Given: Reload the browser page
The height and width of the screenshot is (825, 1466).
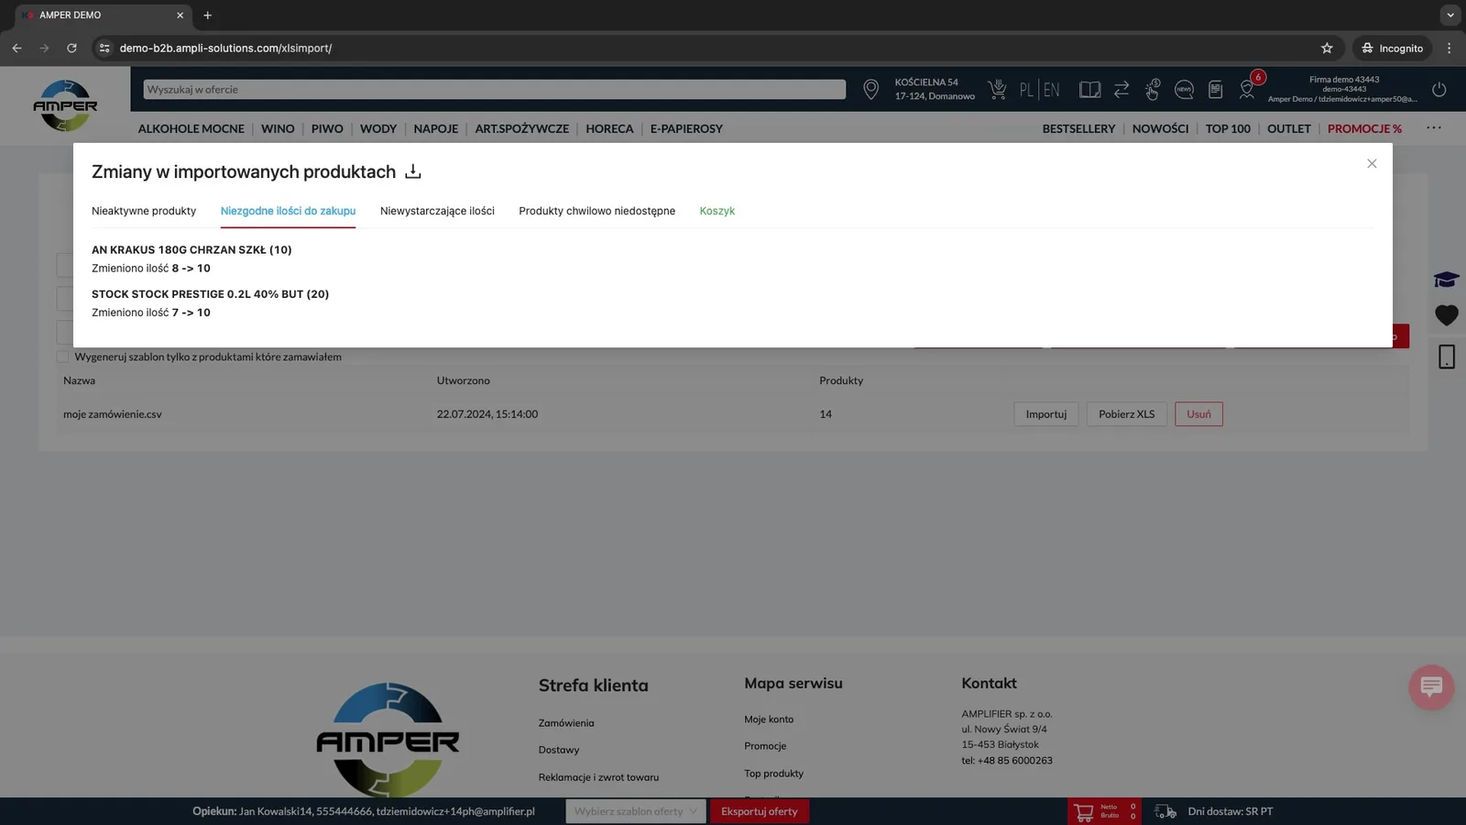Looking at the screenshot, I should coord(71,48).
